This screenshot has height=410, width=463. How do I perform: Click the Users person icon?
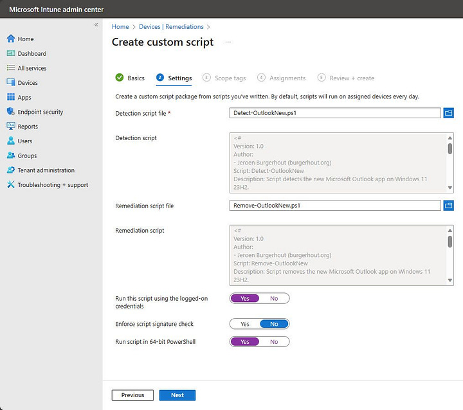(11, 141)
